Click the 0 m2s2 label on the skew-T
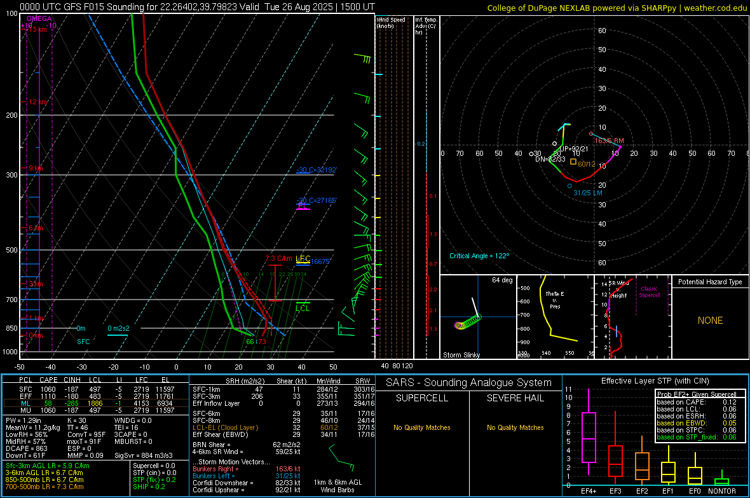This screenshot has height=498, width=750. [x=118, y=328]
